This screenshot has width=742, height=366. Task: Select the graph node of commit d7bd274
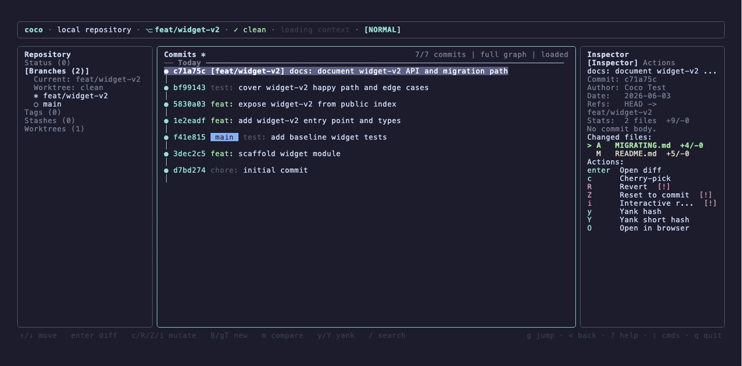[x=166, y=170]
